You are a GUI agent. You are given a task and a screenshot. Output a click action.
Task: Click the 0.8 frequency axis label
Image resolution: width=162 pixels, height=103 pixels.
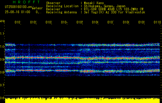[2, 72]
